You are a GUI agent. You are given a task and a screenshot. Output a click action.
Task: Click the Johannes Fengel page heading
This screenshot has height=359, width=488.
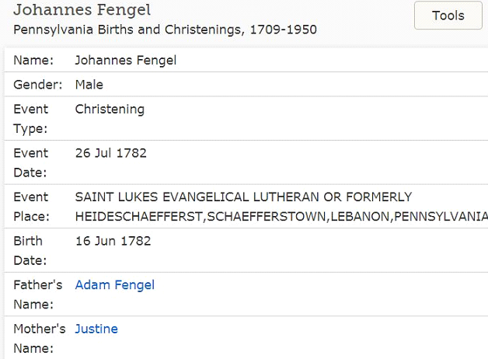pyautogui.click(x=82, y=11)
